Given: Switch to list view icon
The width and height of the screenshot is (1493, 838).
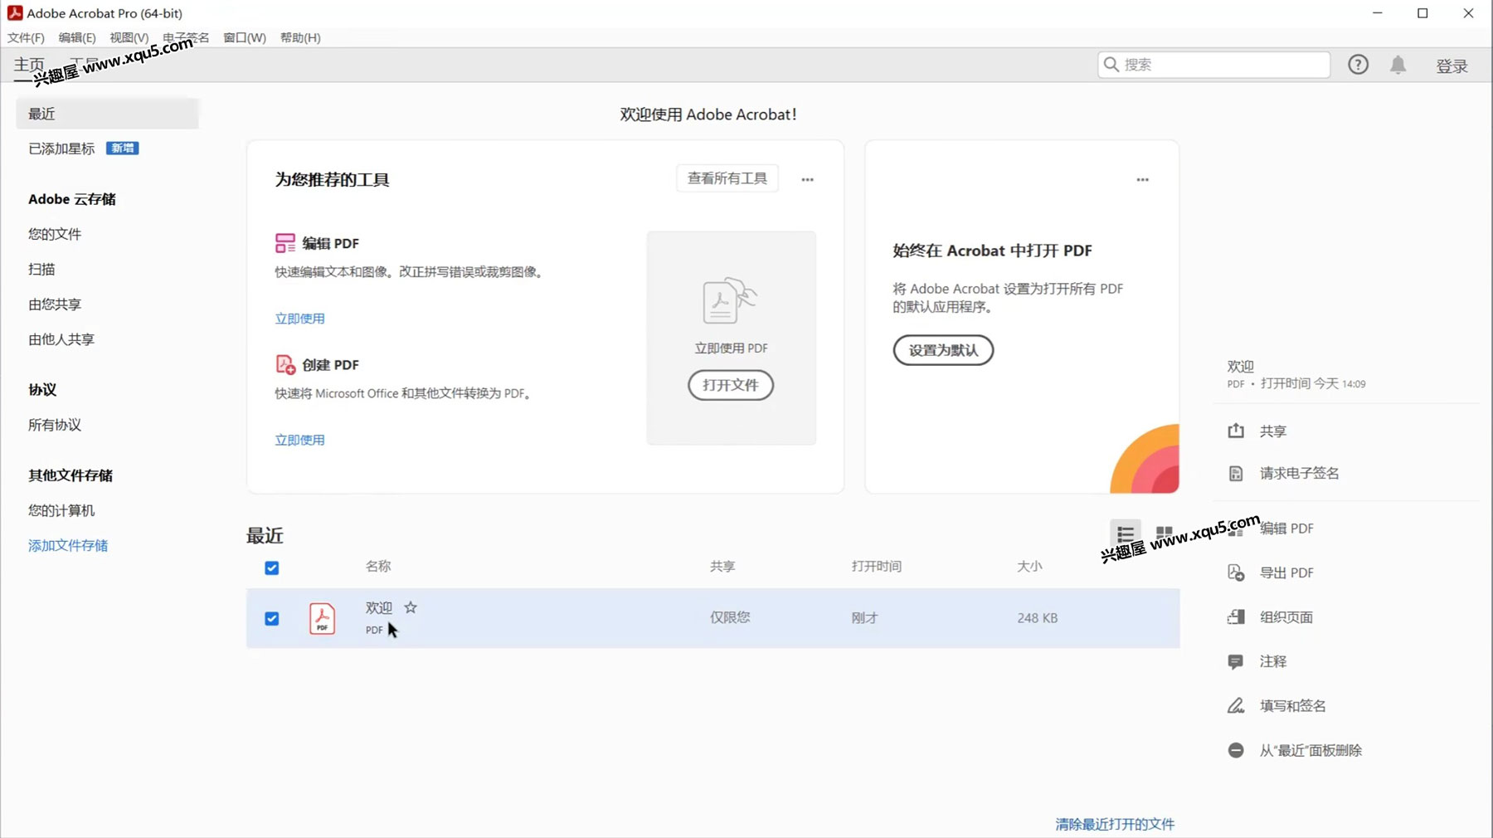Looking at the screenshot, I should pos(1126,533).
